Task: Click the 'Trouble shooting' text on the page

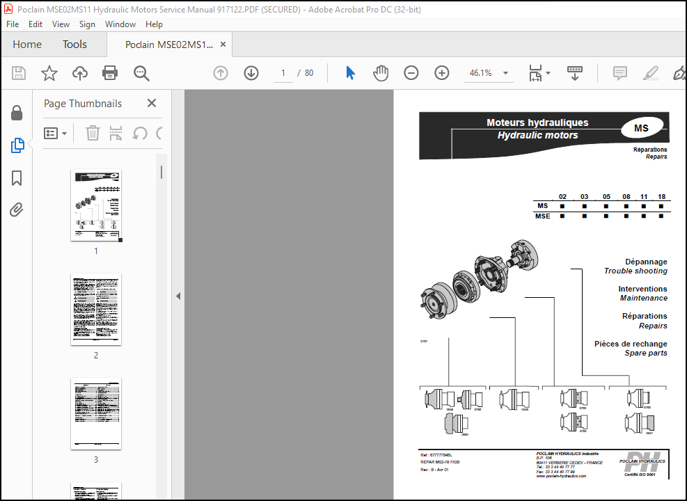Action: tap(635, 271)
